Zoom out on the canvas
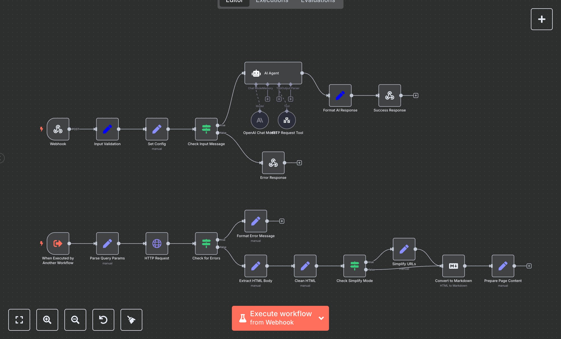 (x=75, y=320)
